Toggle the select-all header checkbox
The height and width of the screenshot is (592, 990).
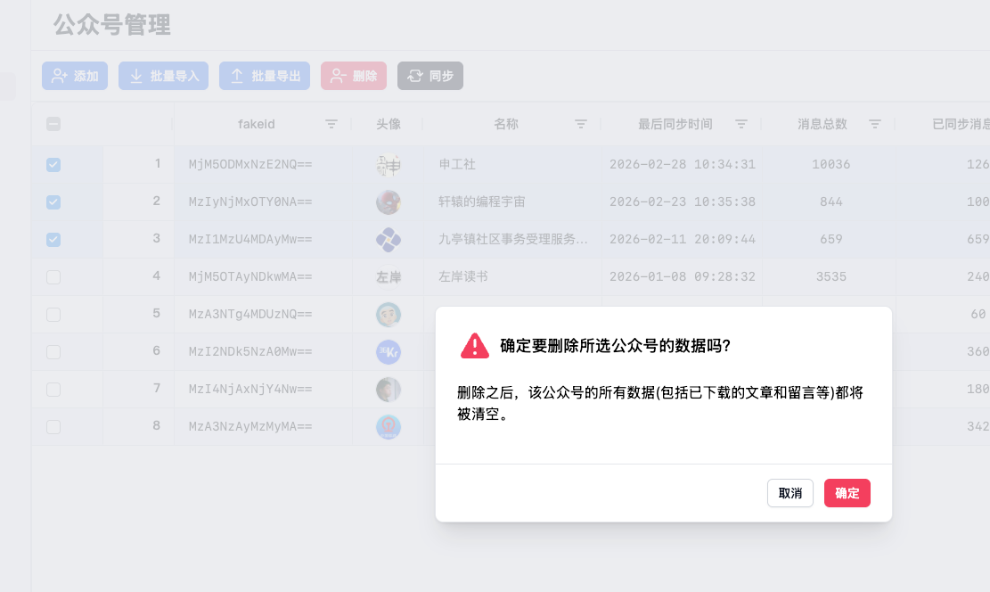[x=53, y=124]
